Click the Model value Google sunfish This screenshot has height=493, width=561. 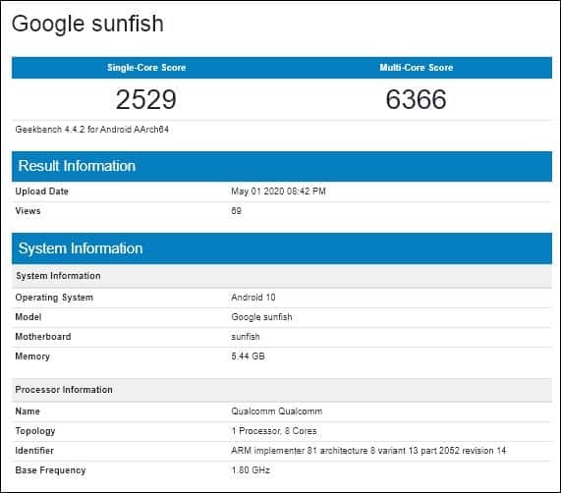[x=261, y=317]
